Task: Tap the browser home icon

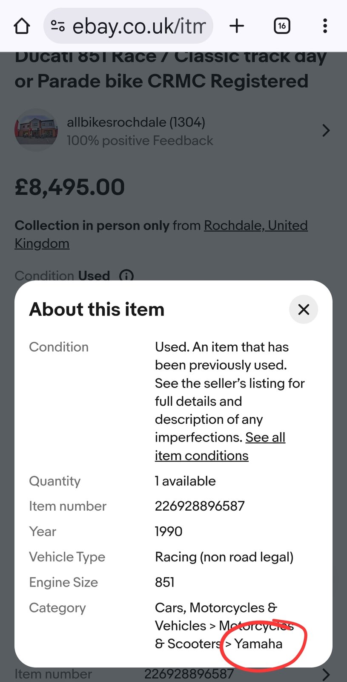Action: (22, 26)
